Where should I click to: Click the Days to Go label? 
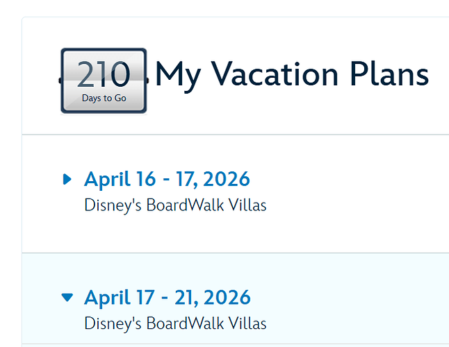coord(104,99)
